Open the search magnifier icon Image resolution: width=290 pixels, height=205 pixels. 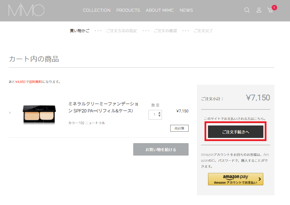[x=247, y=10]
